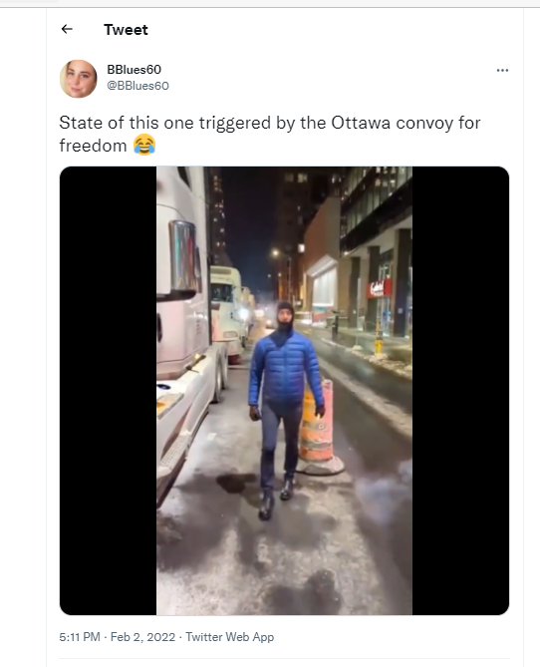
Task: Click the laughing-crying emoji in the tweet
Action: point(144,145)
